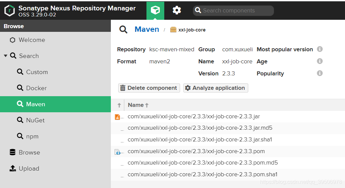Show info icon for Popularity
The image size is (345, 188).
320,73
